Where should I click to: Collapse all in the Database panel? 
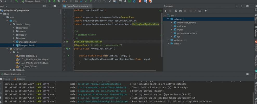[242, 6]
